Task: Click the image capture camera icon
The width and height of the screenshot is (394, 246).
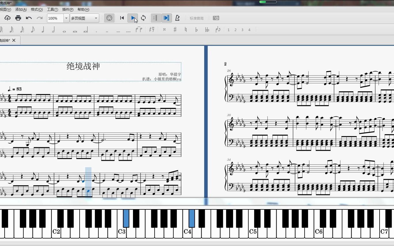Action: [x=216, y=18]
